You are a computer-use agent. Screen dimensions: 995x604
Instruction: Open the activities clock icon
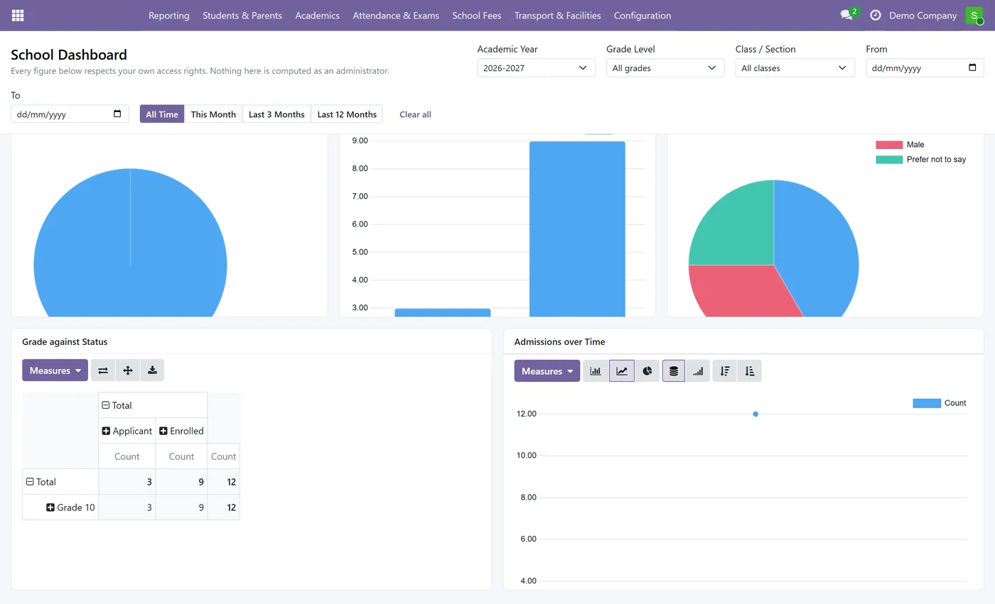pos(876,15)
